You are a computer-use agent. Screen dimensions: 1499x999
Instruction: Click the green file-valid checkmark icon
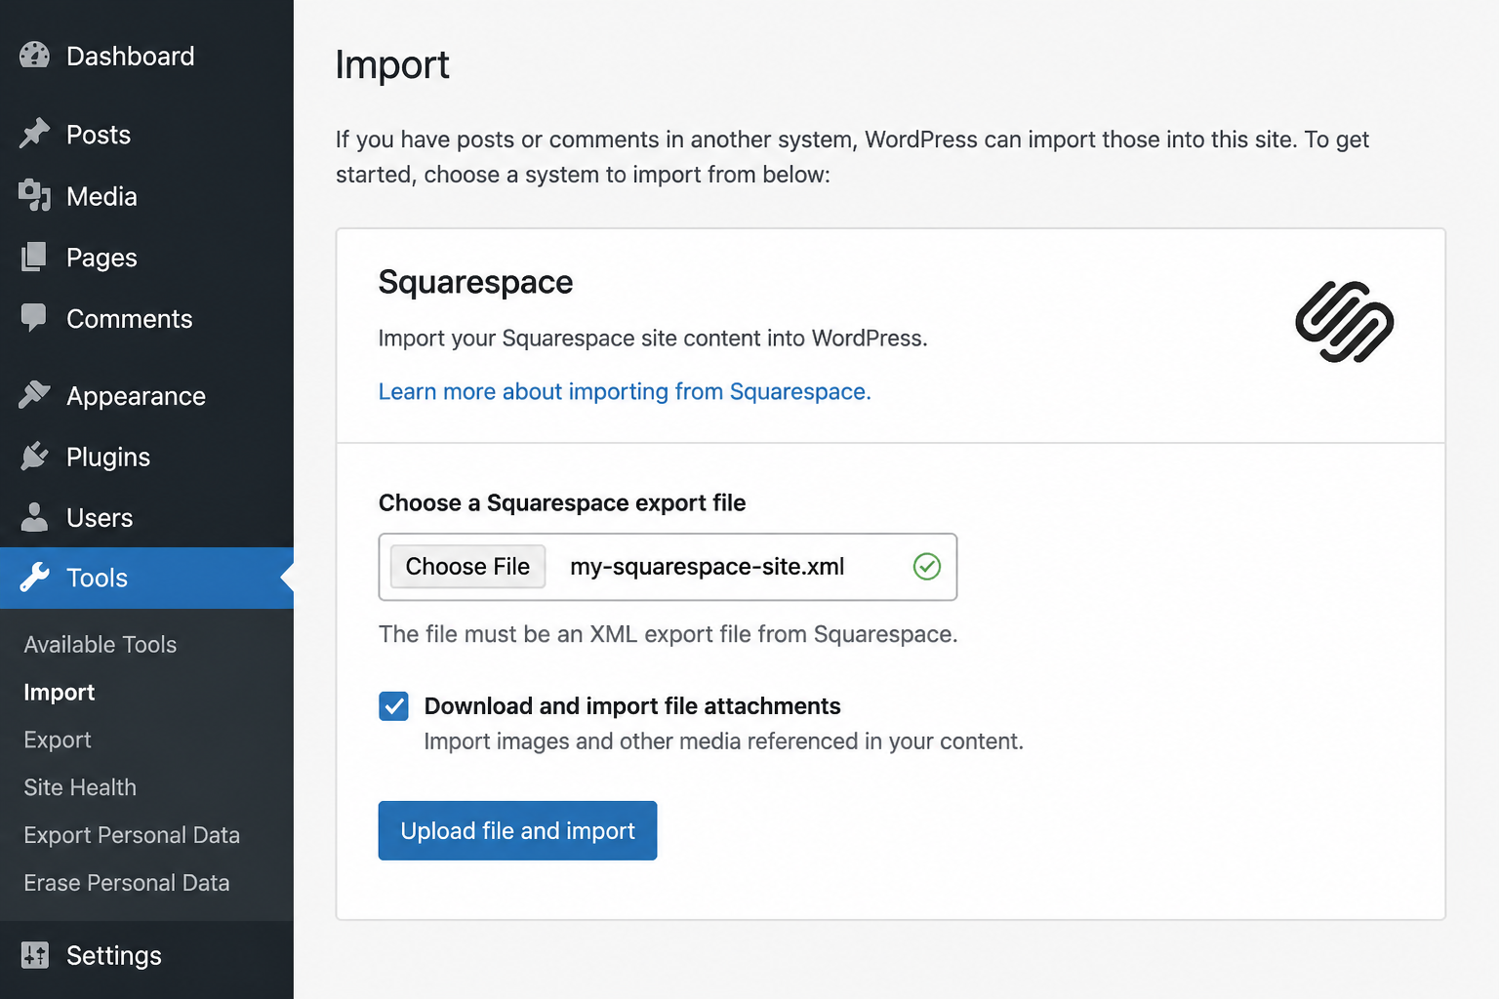point(926,566)
